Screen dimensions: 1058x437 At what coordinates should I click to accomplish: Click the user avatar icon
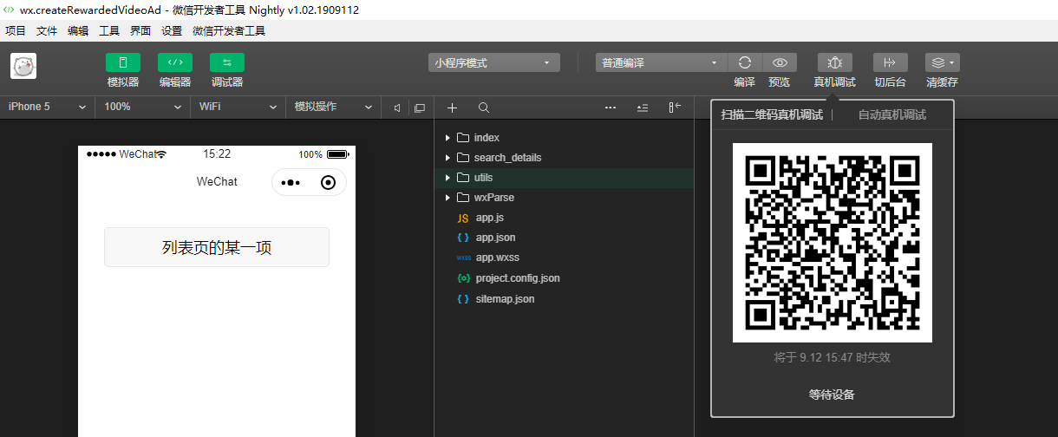pyautogui.click(x=23, y=67)
